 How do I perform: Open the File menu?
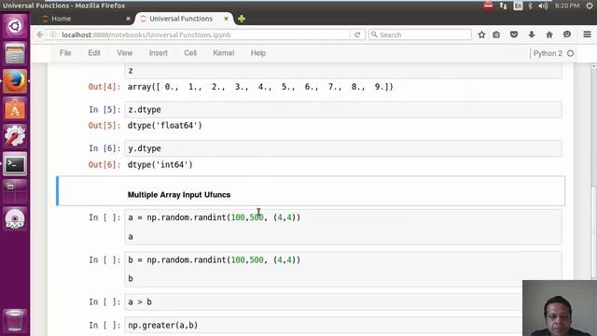[x=65, y=53]
